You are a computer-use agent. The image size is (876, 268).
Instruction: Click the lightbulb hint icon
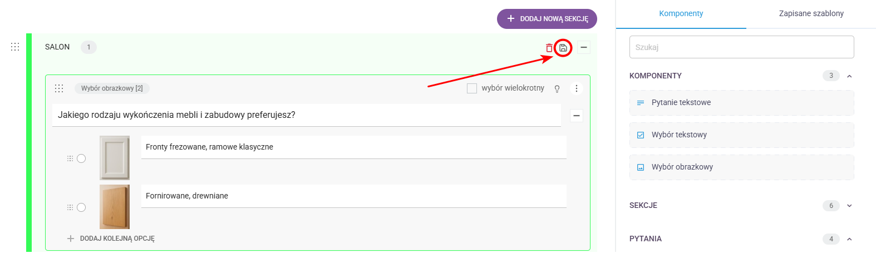[x=557, y=88]
